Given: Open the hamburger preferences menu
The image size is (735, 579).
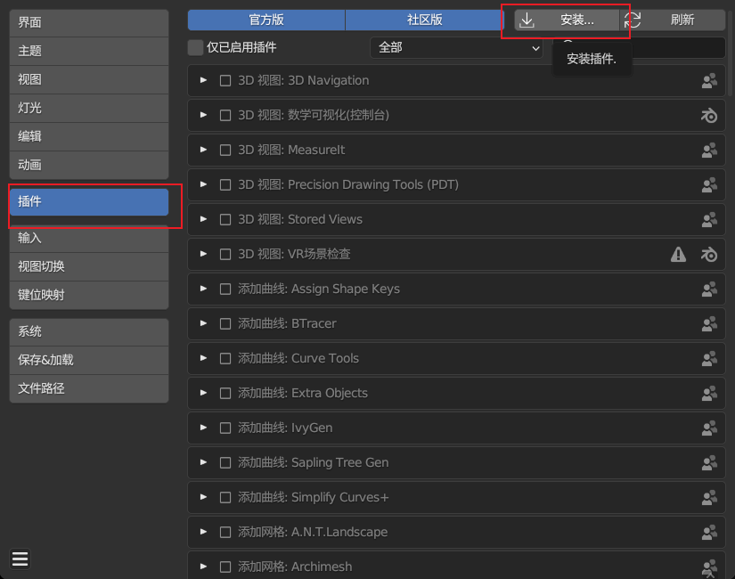Looking at the screenshot, I should [x=20, y=559].
